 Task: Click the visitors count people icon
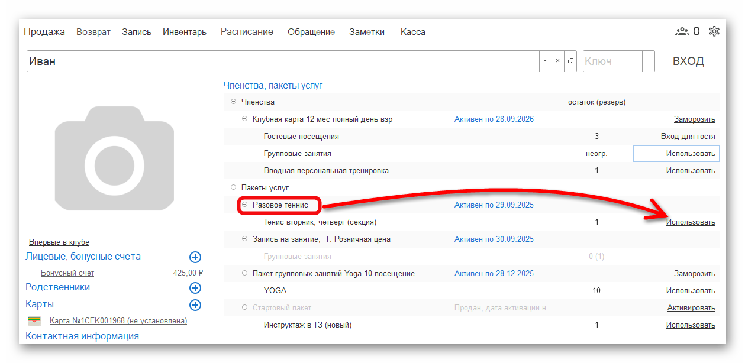tap(682, 31)
